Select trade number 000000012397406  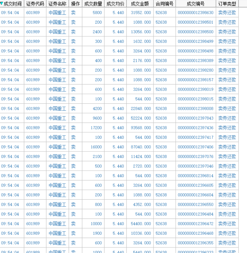[x=196, y=147]
